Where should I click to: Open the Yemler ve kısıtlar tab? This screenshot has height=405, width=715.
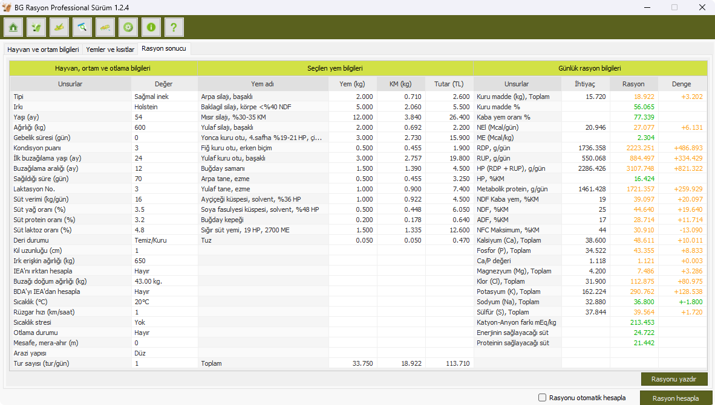110,49
